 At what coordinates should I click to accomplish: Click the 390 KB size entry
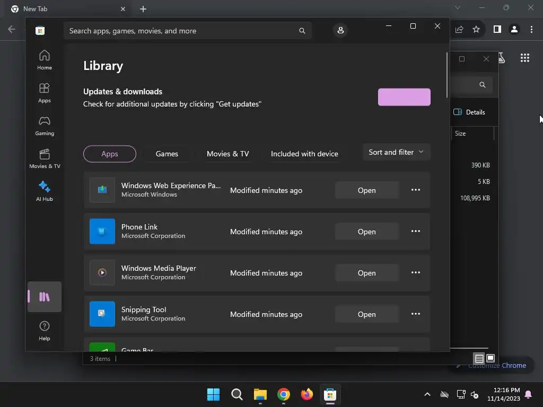point(480,165)
